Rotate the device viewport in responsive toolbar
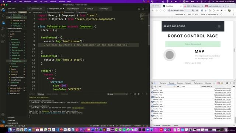 (221, 14)
